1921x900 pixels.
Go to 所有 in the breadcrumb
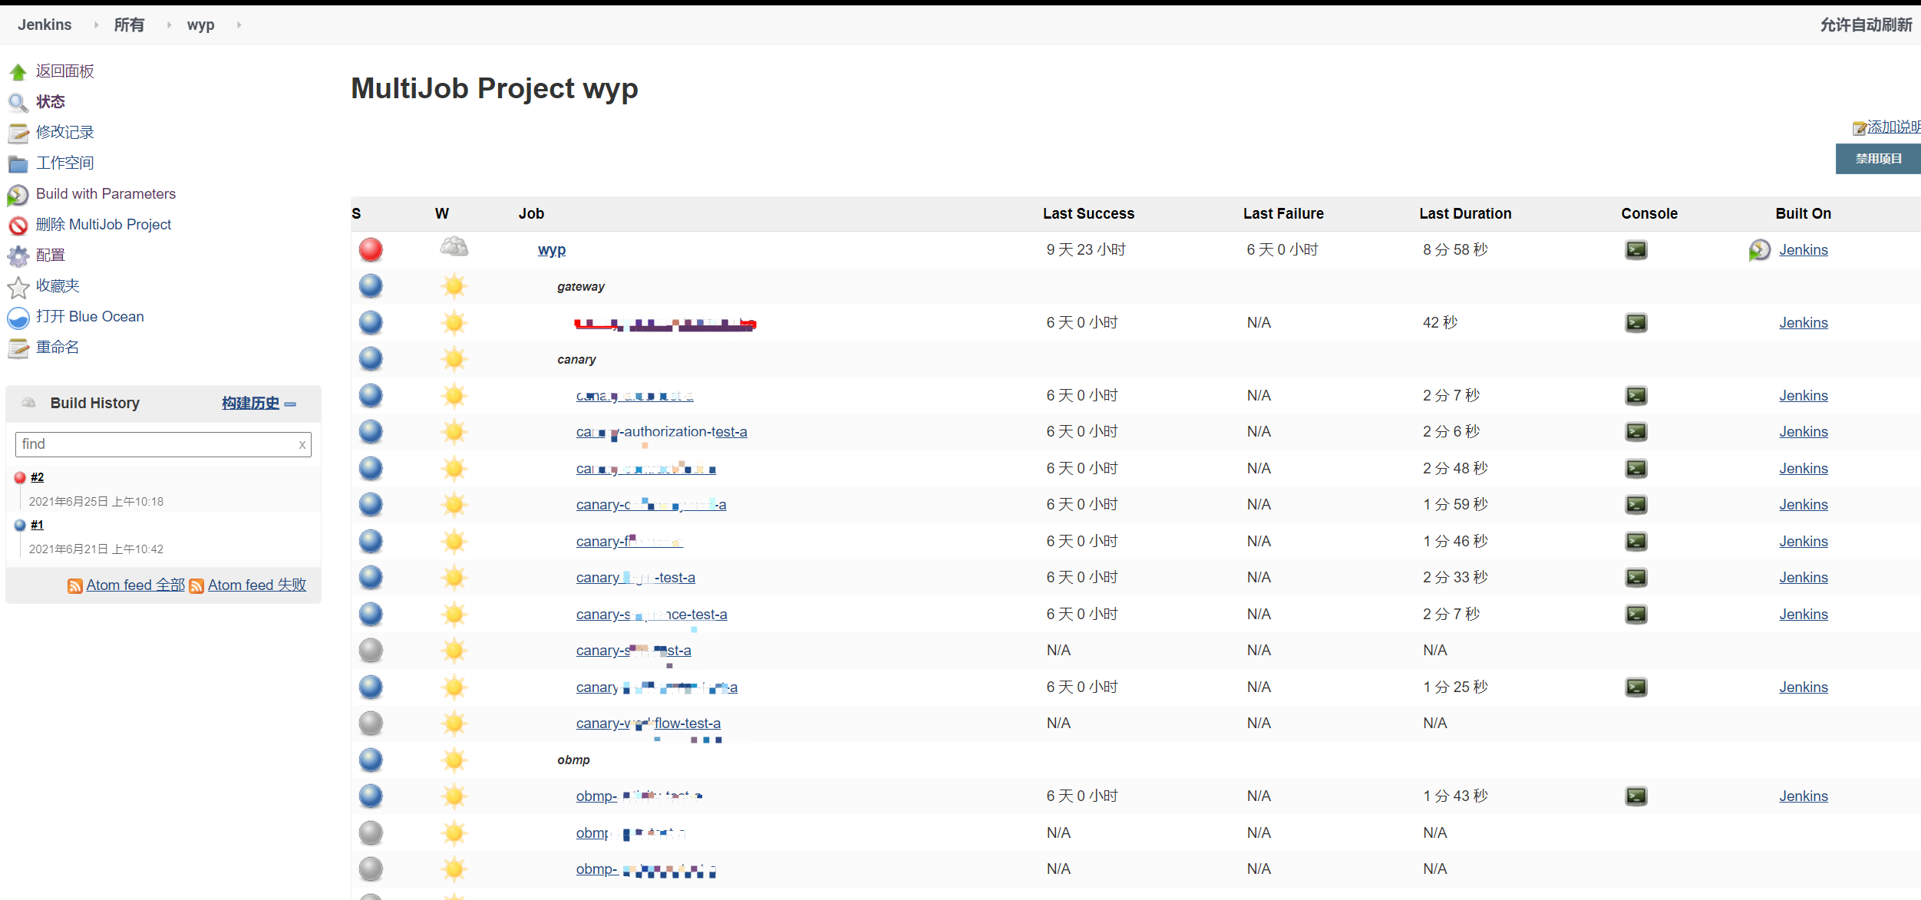[x=129, y=25]
